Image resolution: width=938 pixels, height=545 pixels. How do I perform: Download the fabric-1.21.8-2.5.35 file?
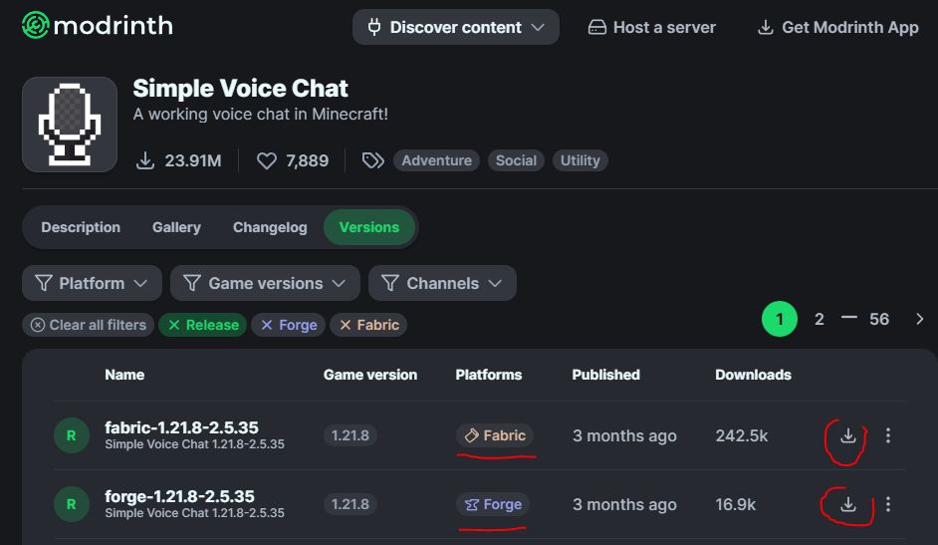pos(847,435)
